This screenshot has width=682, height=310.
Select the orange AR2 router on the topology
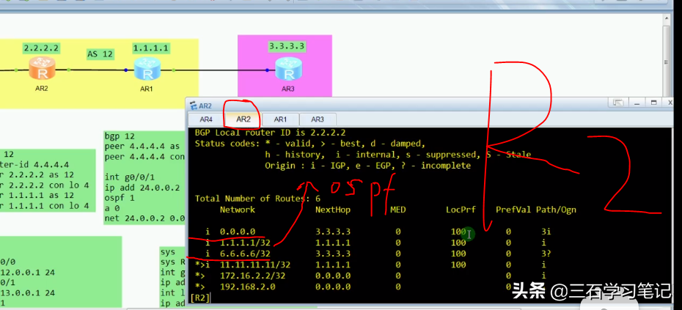click(x=42, y=69)
